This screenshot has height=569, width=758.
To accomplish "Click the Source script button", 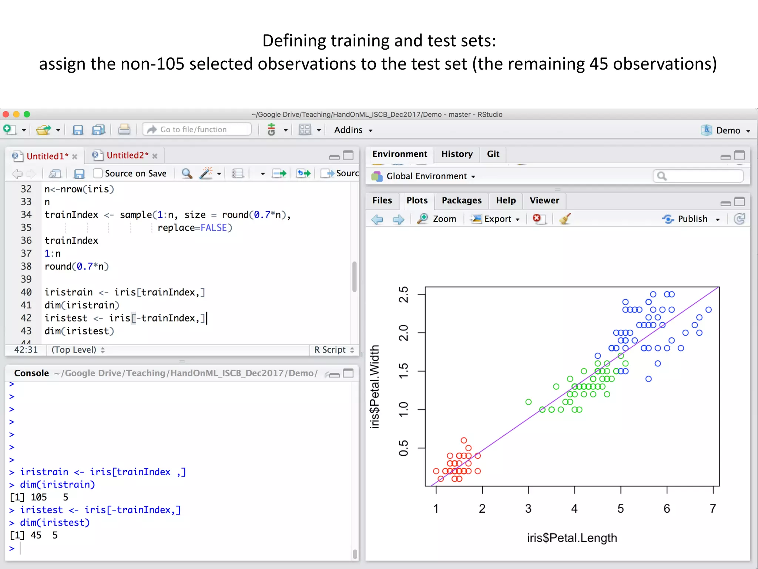I will (340, 173).
